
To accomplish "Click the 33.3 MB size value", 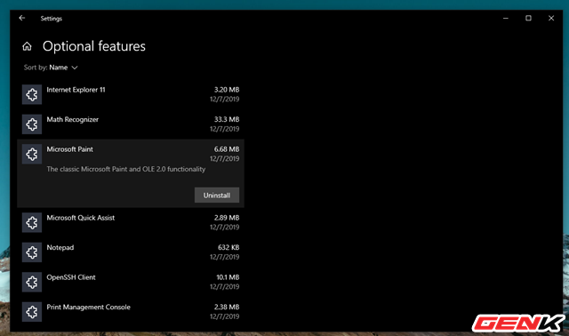I will (227, 119).
